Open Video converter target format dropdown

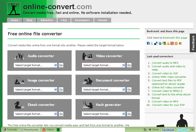tap(104, 65)
